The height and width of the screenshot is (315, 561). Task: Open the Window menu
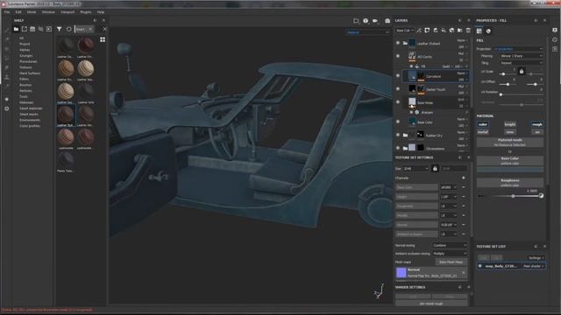48,12
